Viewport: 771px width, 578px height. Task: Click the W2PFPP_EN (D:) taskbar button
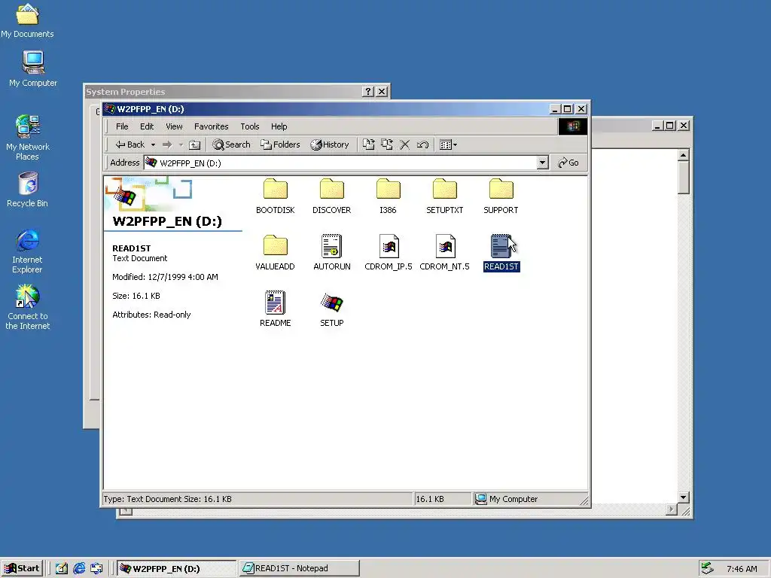click(177, 569)
